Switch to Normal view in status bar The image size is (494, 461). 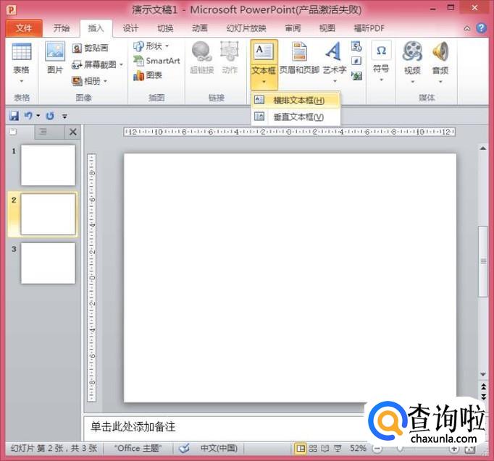[x=301, y=449]
